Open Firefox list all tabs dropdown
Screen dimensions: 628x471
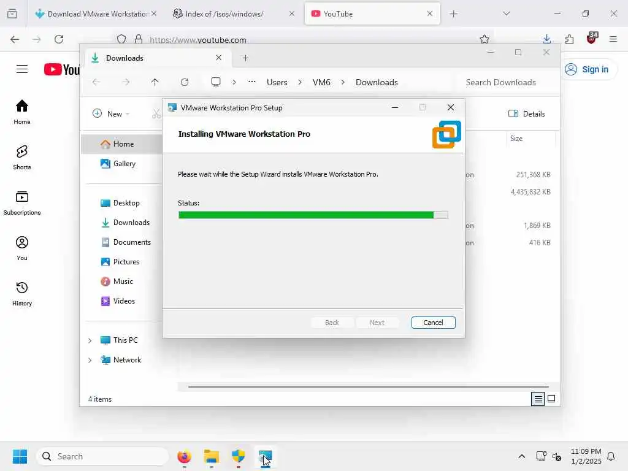pos(507,13)
